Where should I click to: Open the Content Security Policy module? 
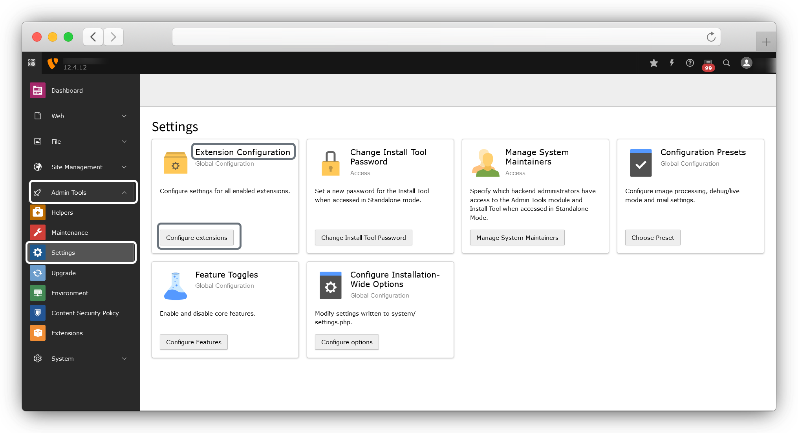[x=85, y=313]
